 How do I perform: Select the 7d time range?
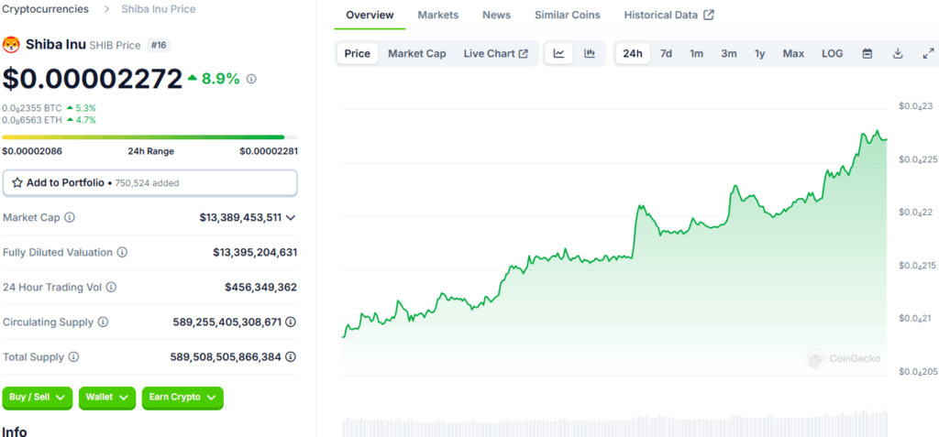pos(666,54)
